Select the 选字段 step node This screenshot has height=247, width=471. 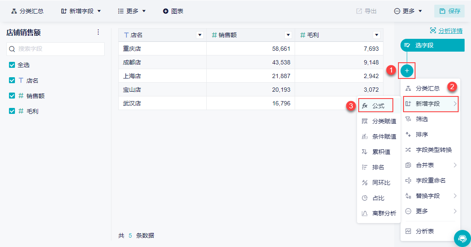tap(431, 45)
